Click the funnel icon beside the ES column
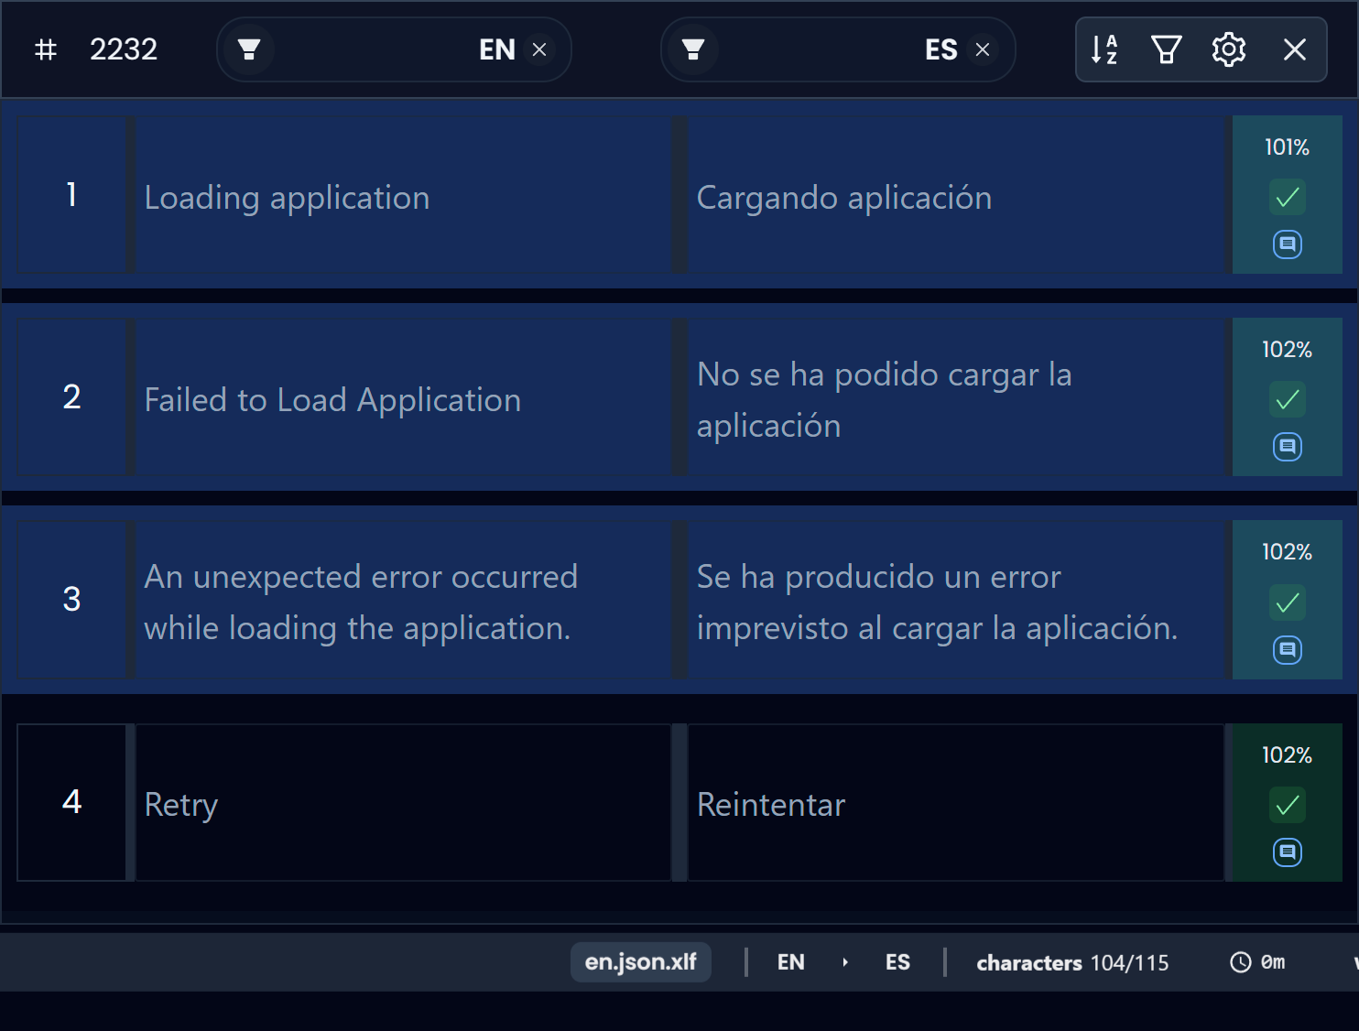The width and height of the screenshot is (1359, 1031). click(691, 49)
